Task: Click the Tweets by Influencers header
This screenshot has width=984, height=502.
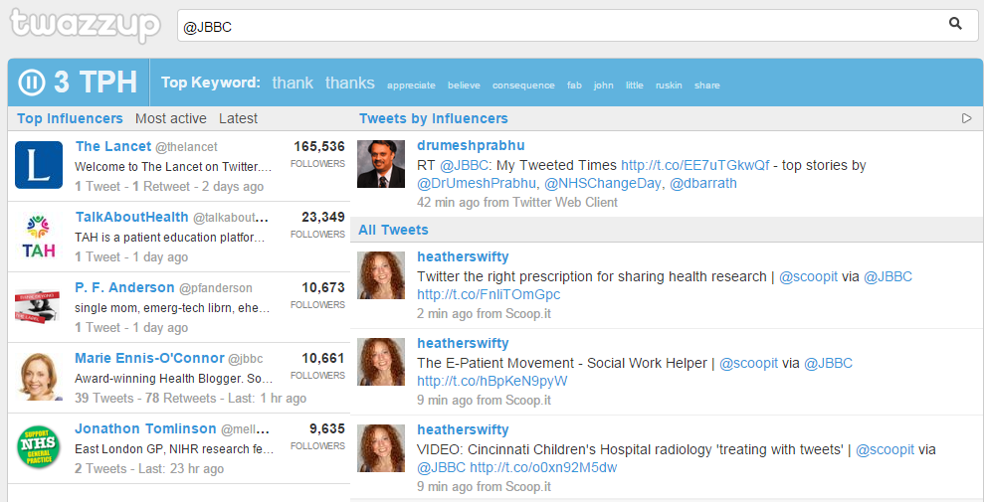Action: 434,118
